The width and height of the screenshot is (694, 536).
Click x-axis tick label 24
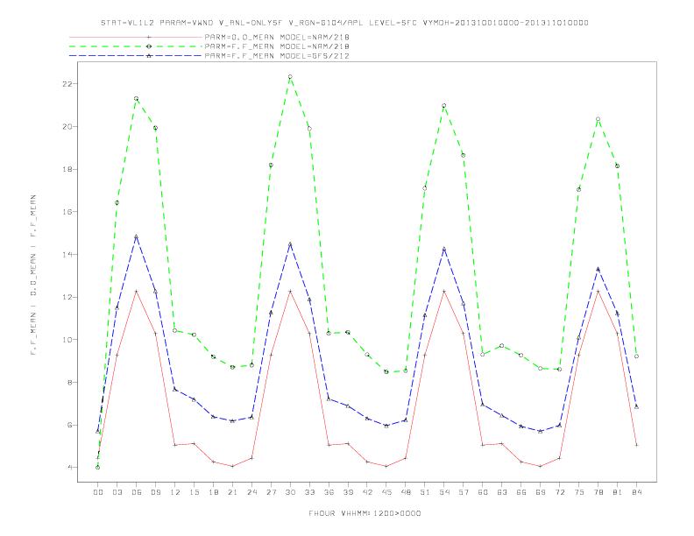251,492
